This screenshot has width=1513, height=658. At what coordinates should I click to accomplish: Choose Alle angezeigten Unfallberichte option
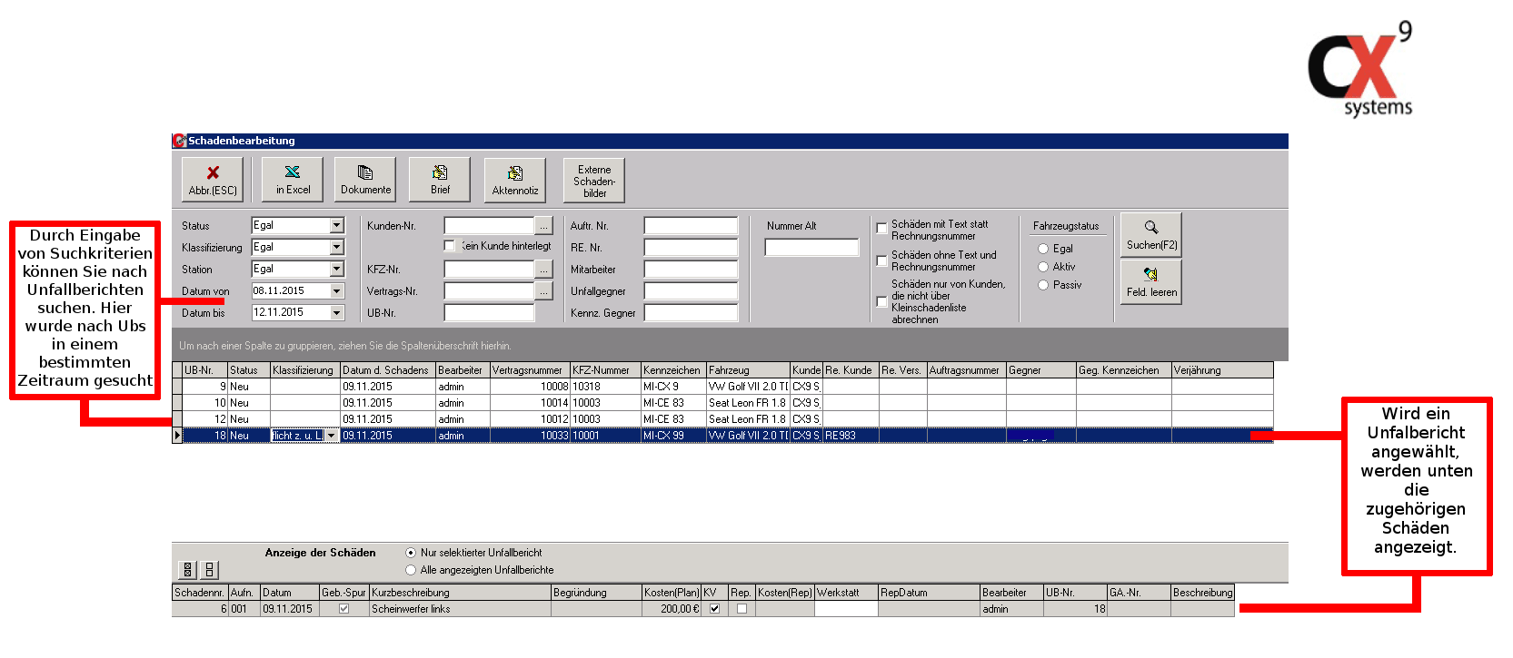411,570
